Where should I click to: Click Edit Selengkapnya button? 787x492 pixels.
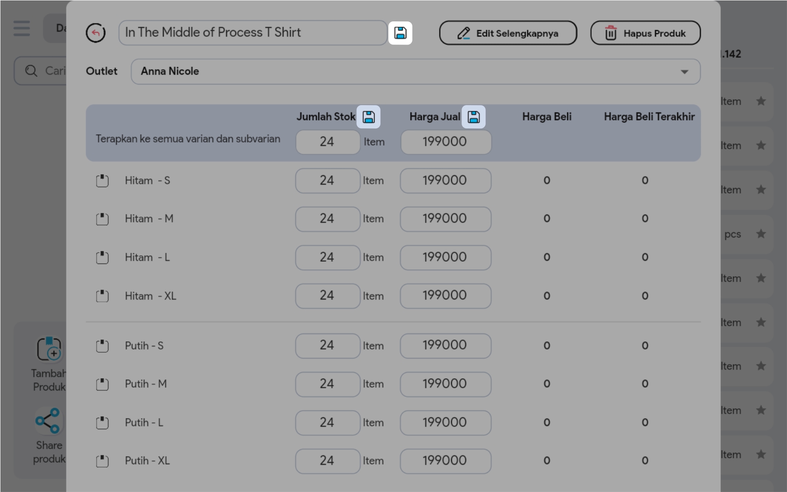[508, 33]
